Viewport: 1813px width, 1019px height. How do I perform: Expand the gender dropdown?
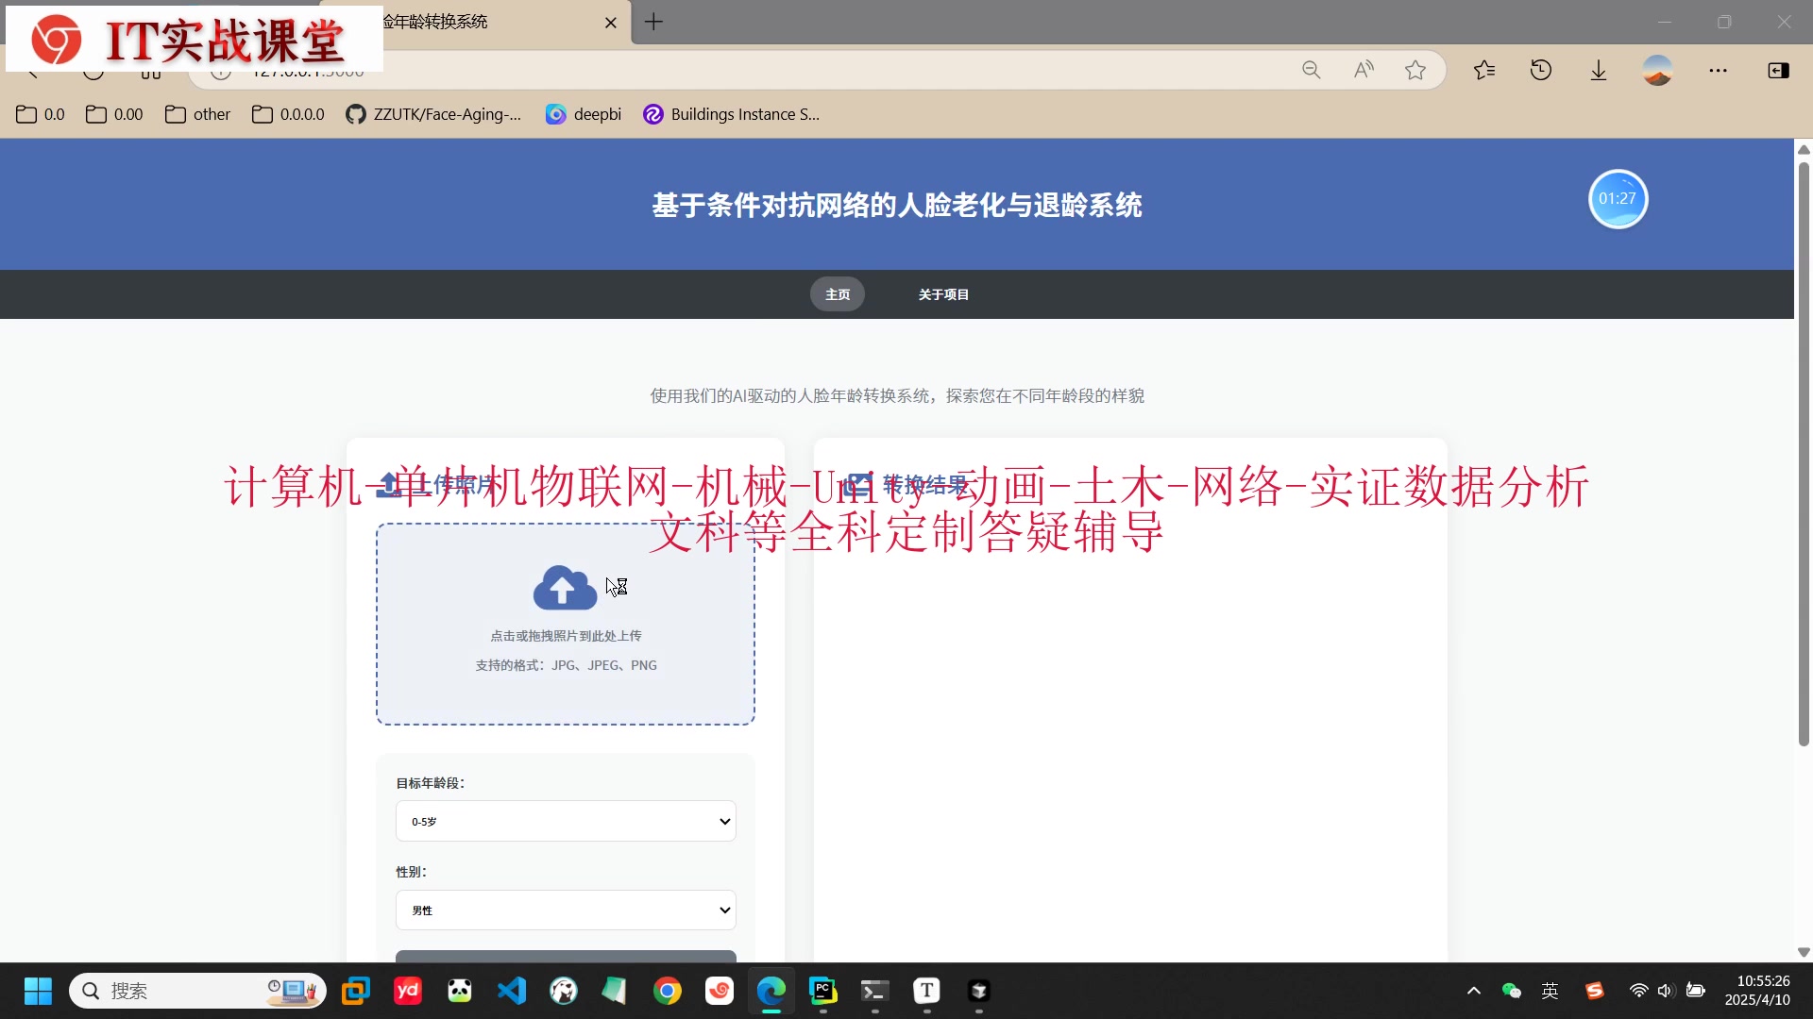(x=565, y=910)
